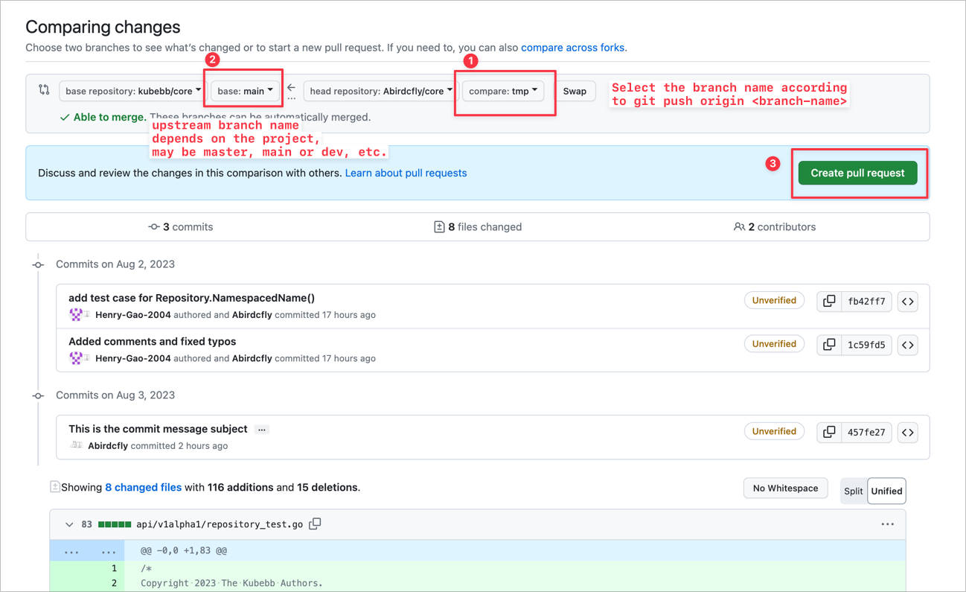Open head repository Abirdcfly/core dropdown
Image resolution: width=966 pixels, height=592 pixels.
[380, 91]
